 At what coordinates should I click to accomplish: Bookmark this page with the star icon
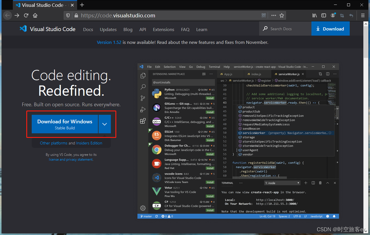click(x=282, y=16)
